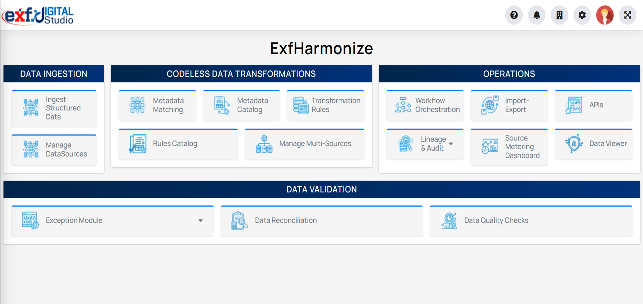Screen dimensions: 643x304
Task: Open Manage Multi-Sources label
Action: (315, 144)
